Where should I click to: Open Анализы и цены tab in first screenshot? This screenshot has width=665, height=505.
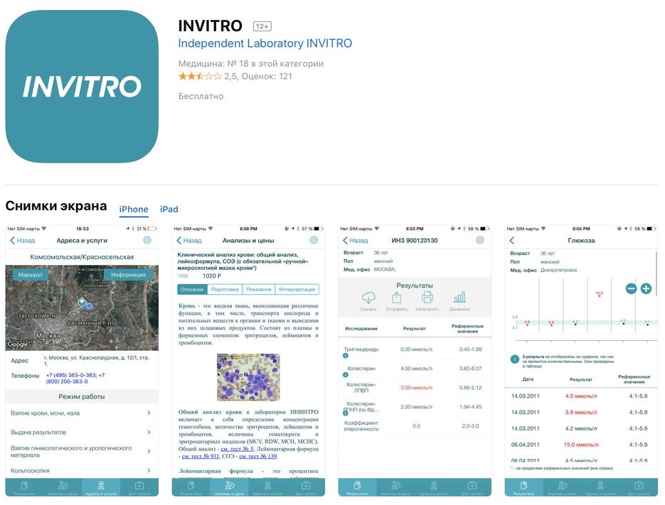click(x=63, y=487)
